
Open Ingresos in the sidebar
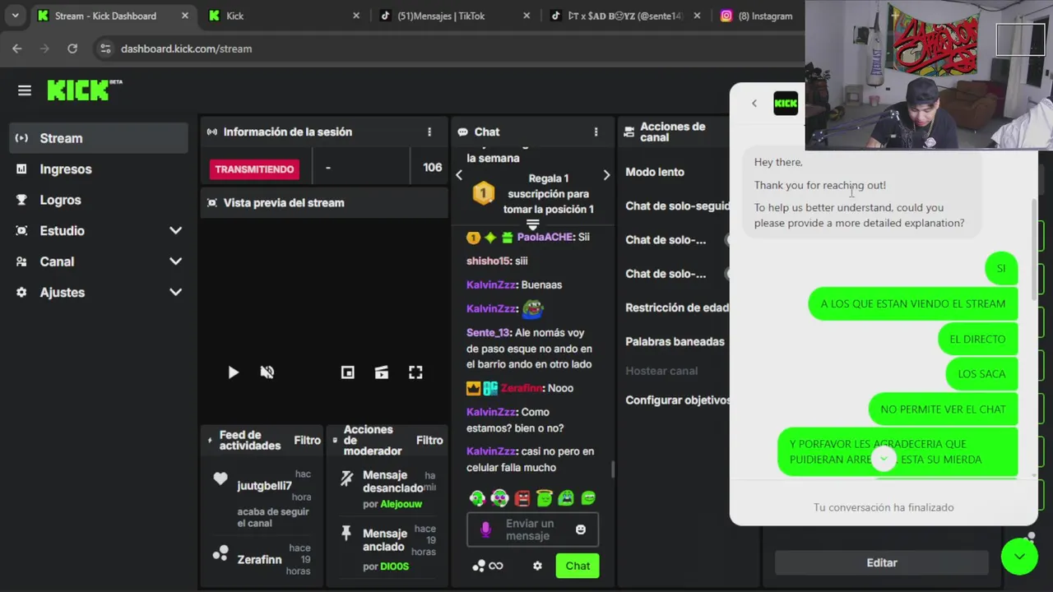100,169
